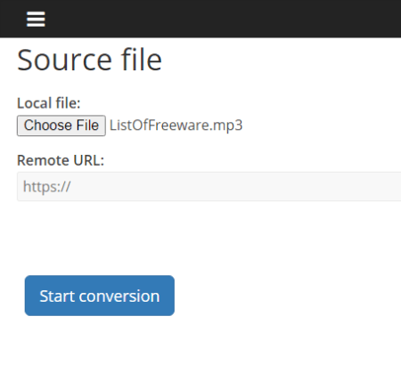Click the Source file heading

tap(89, 60)
